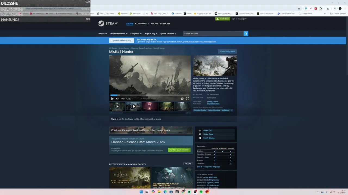Click View All announcements button
The width and height of the screenshot is (348, 195).
click(188, 164)
